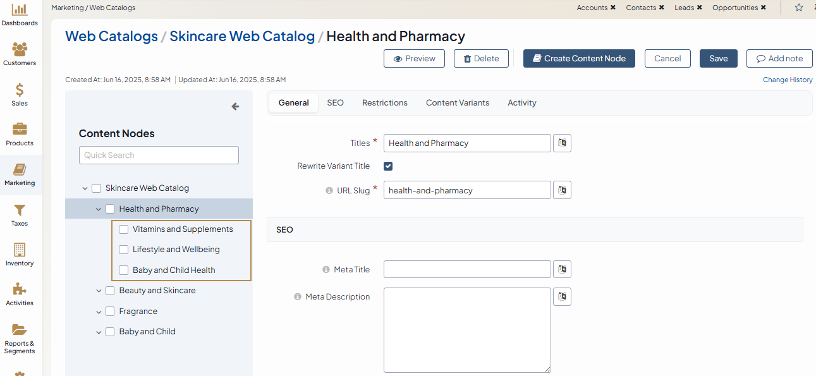Tick the Vitamins and Supplements checkbox
The width and height of the screenshot is (816, 376).
tap(124, 229)
